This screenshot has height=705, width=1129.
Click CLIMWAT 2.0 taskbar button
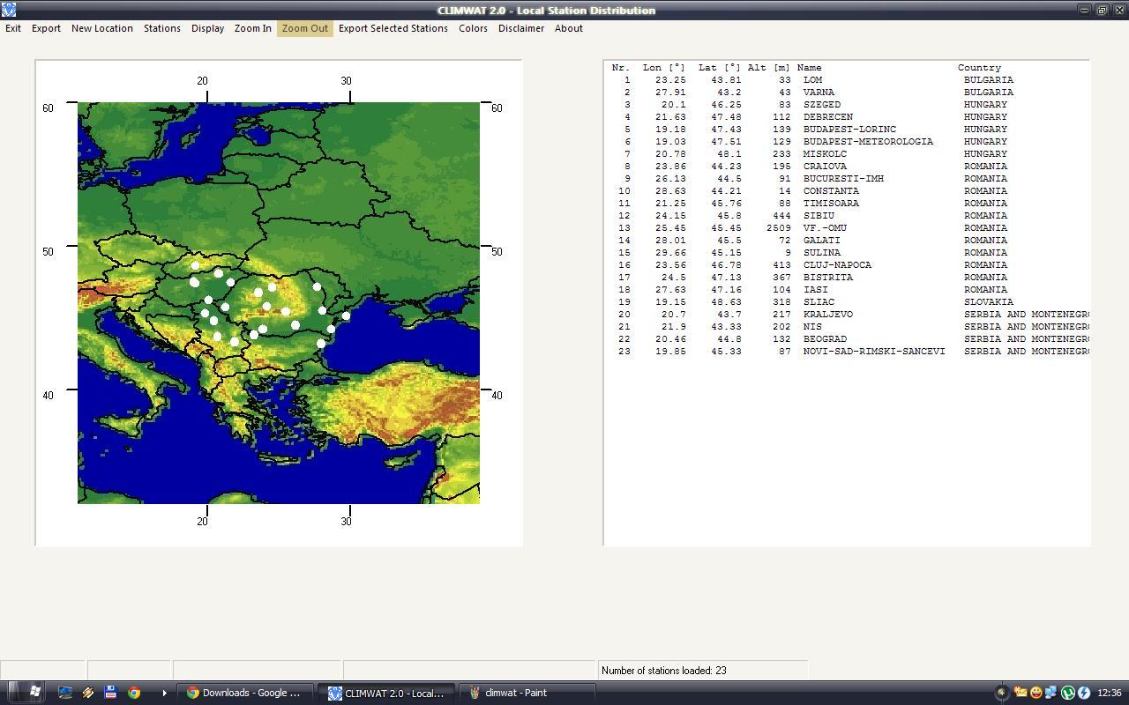[x=386, y=693]
